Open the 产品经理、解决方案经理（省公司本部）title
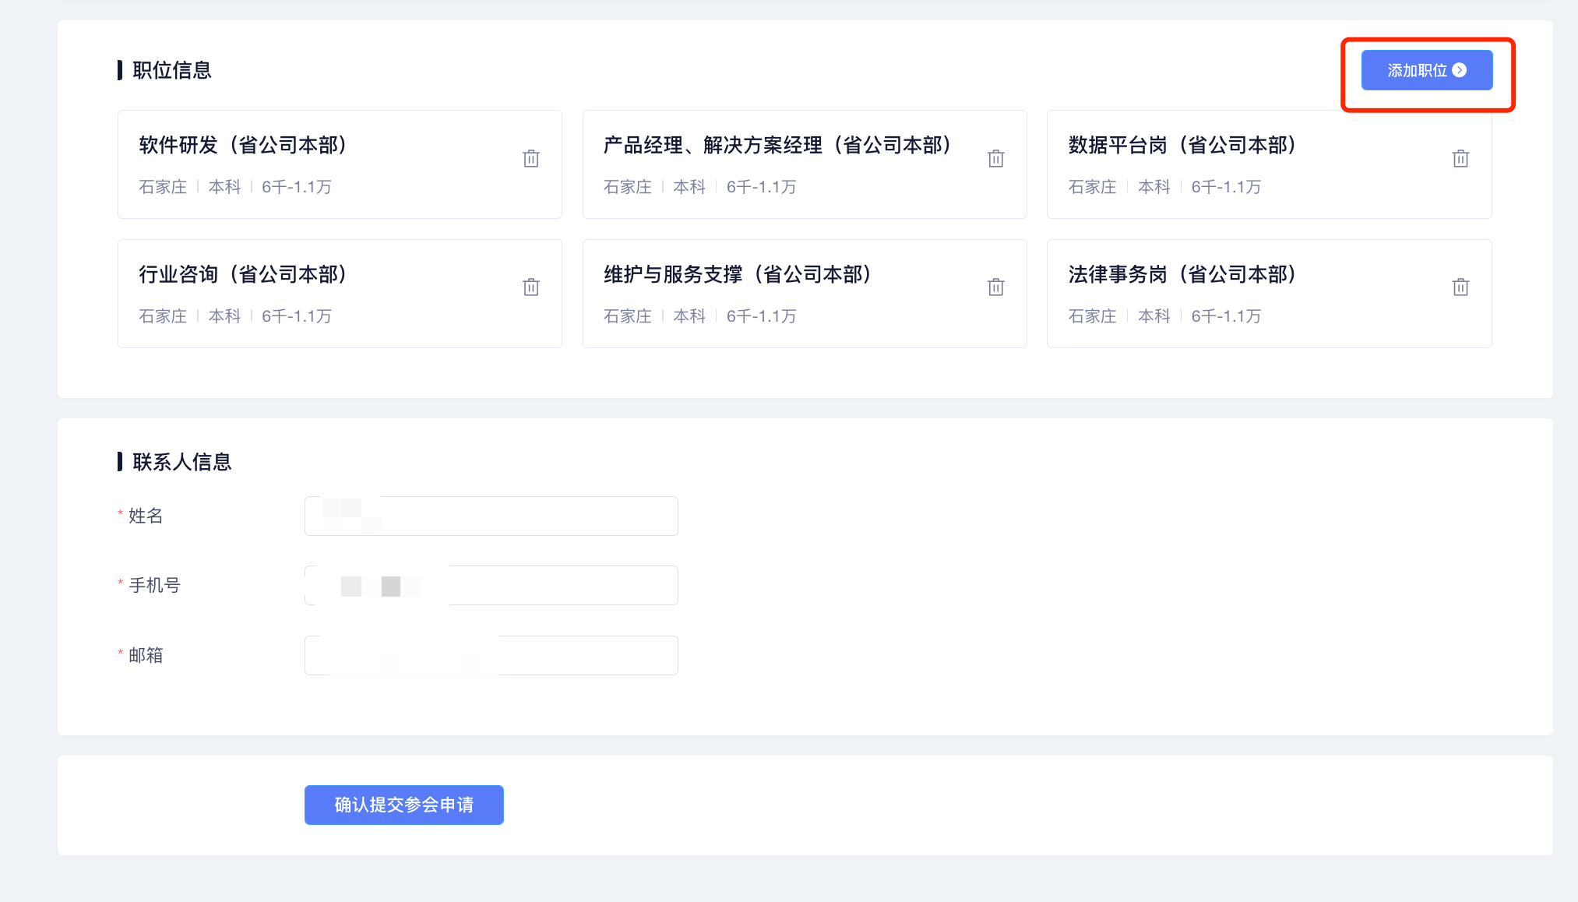The width and height of the screenshot is (1578, 902). [x=777, y=145]
